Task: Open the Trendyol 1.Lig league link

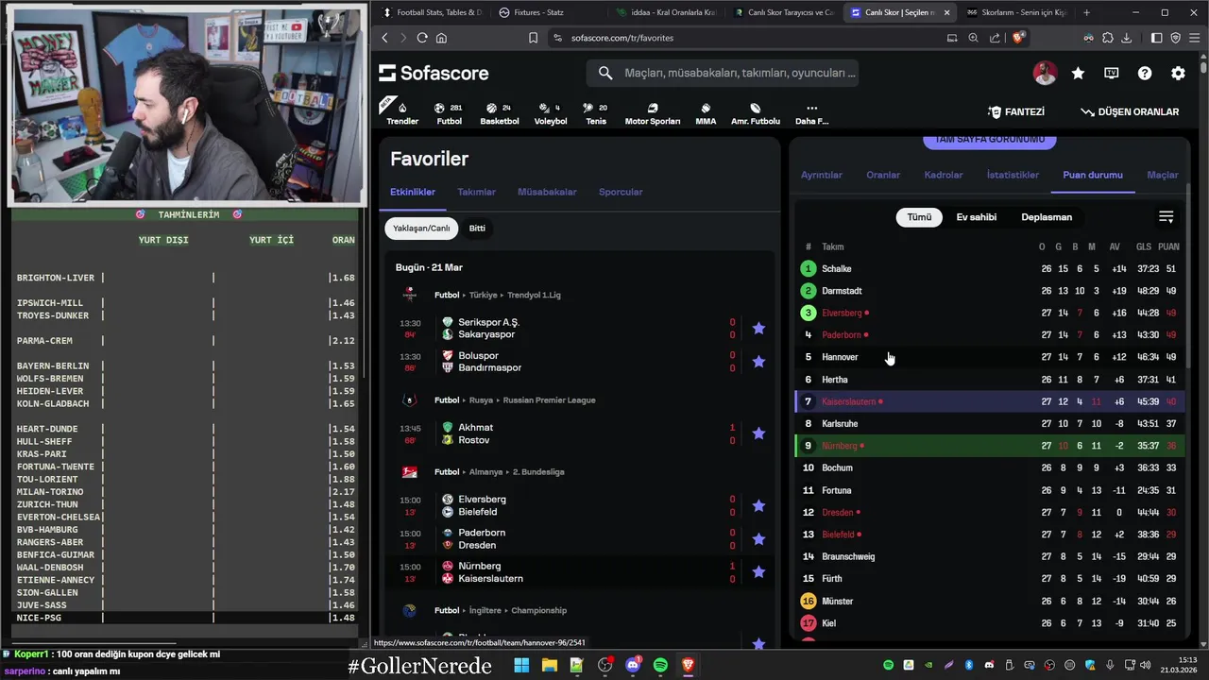Action: click(534, 295)
